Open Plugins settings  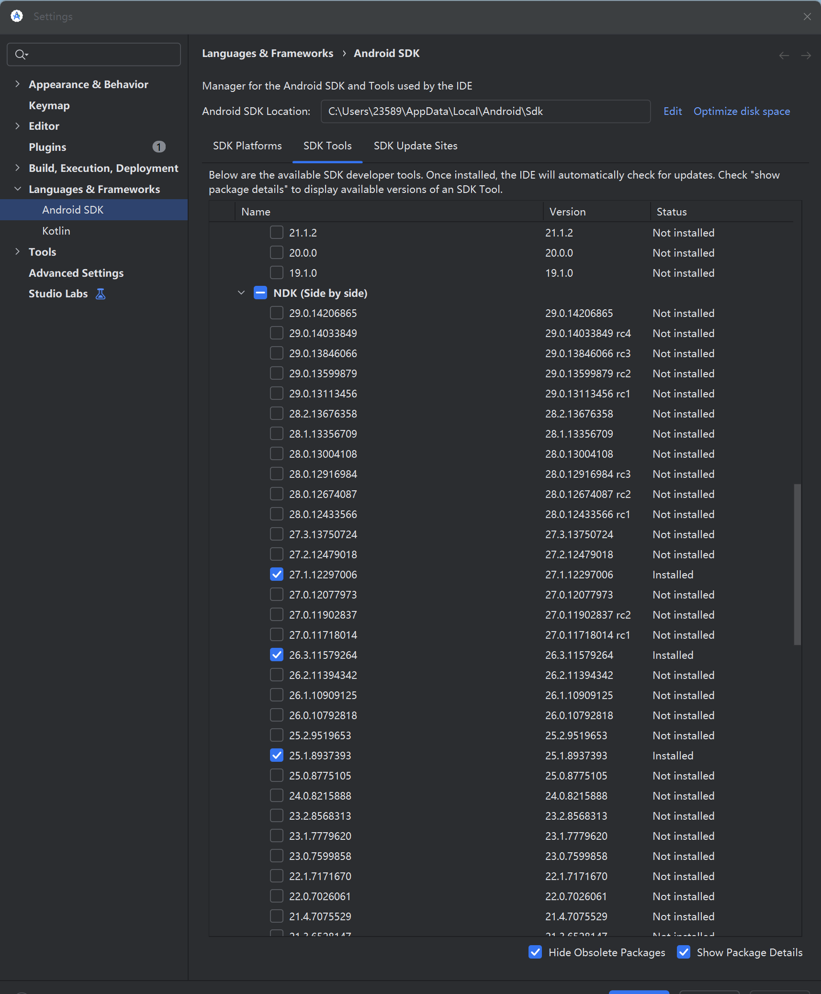click(x=47, y=147)
